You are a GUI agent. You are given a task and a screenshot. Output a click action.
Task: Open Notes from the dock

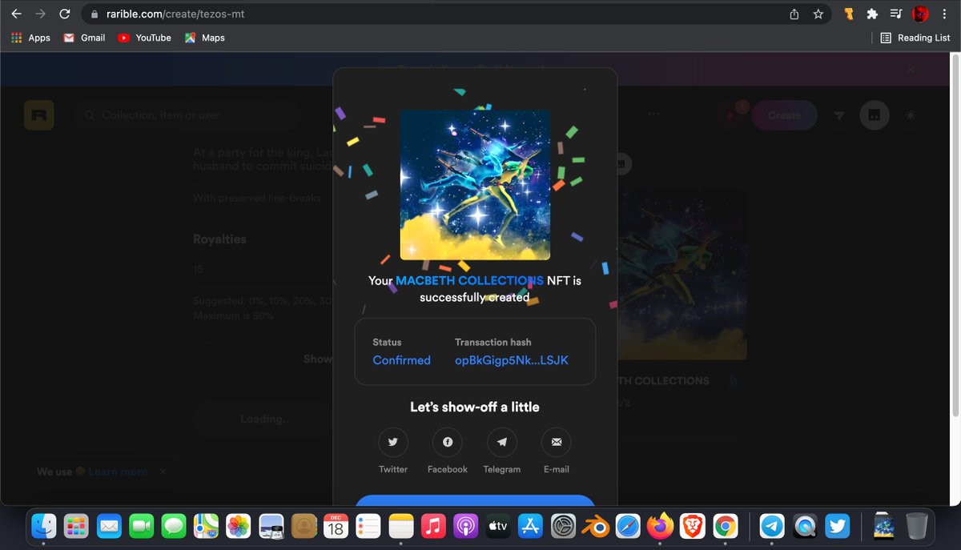[x=400, y=526]
